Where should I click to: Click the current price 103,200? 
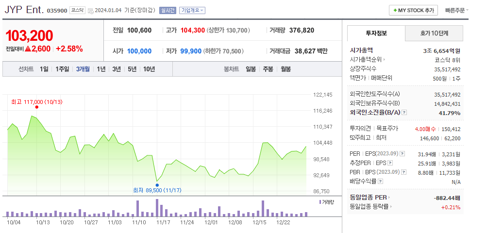point(29,36)
